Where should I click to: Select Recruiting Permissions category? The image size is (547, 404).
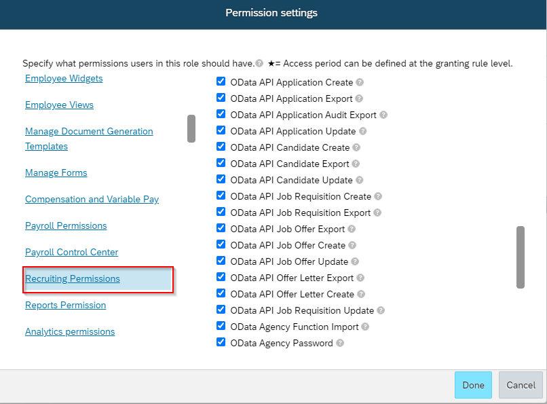73,279
